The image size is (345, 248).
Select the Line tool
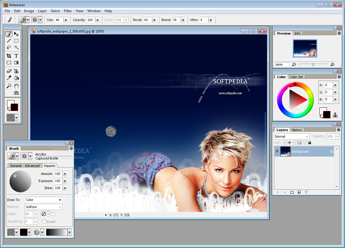(x=9, y=41)
